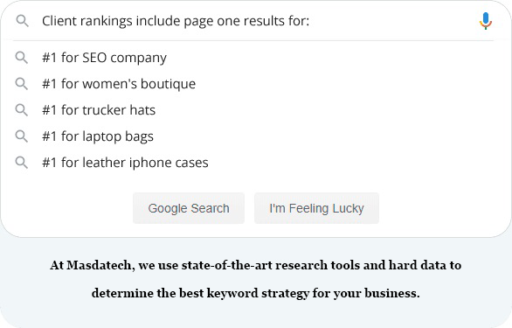Click search icon beside women's boutique
This screenshot has width=512, height=328.
coord(22,84)
